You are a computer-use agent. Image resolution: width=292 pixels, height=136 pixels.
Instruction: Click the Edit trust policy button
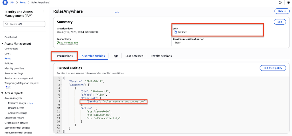pyautogui.click(x=273, y=68)
